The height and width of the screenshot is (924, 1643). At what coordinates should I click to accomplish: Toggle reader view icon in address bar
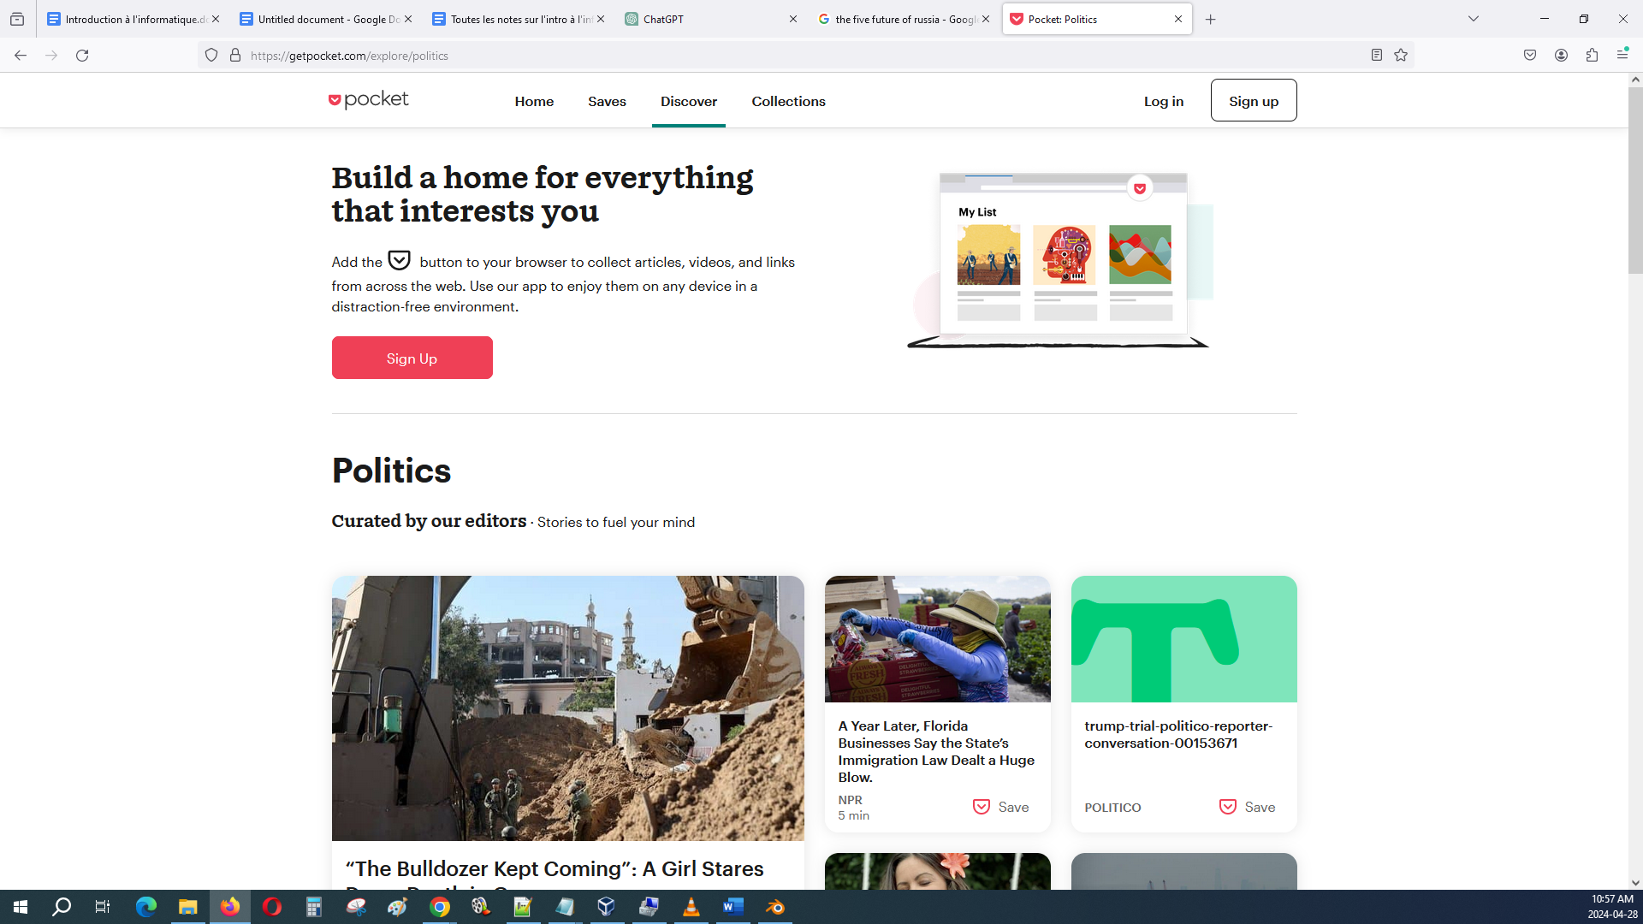1376,56
